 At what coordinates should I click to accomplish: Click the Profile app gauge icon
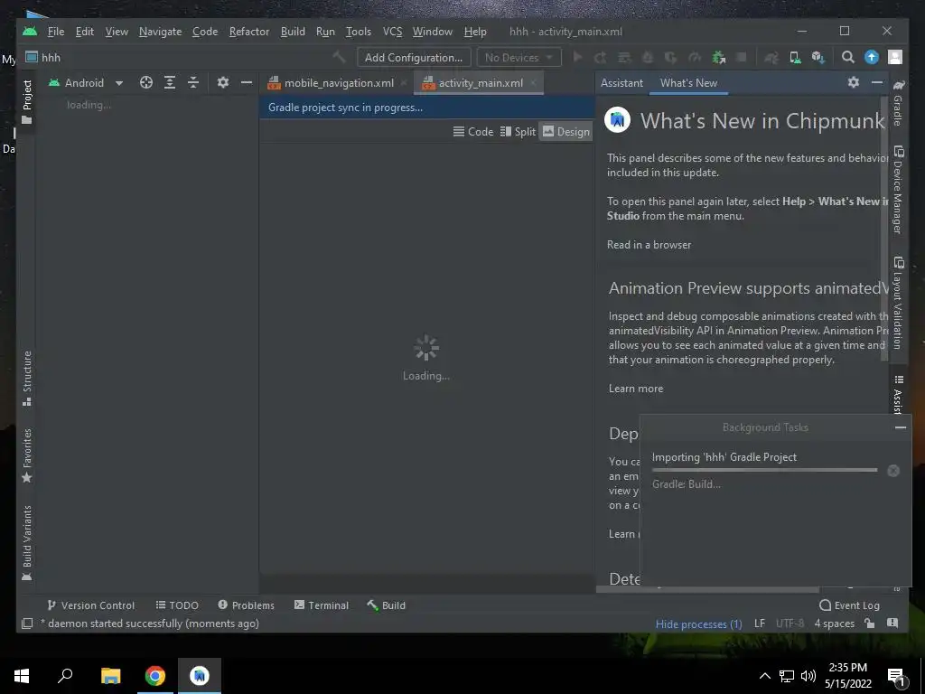pyautogui.click(x=695, y=57)
